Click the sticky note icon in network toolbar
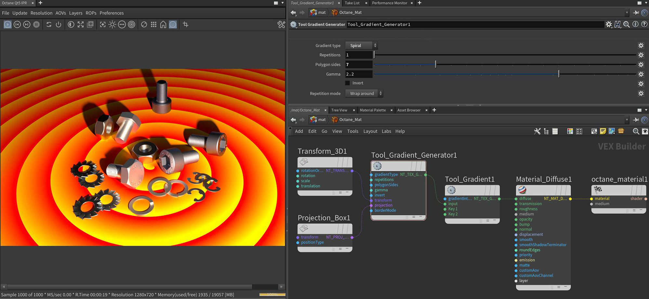Image resolution: width=649 pixels, height=299 pixels. (x=603, y=131)
